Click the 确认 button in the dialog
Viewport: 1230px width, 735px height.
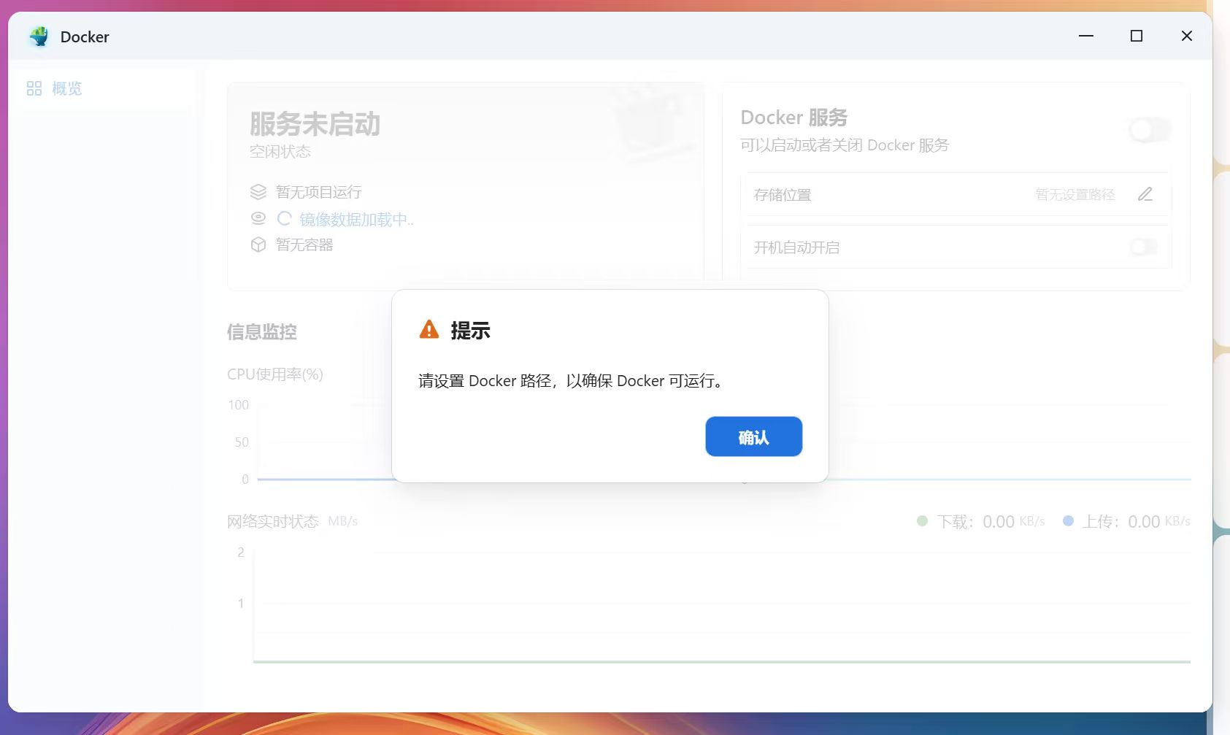click(753, 436)
